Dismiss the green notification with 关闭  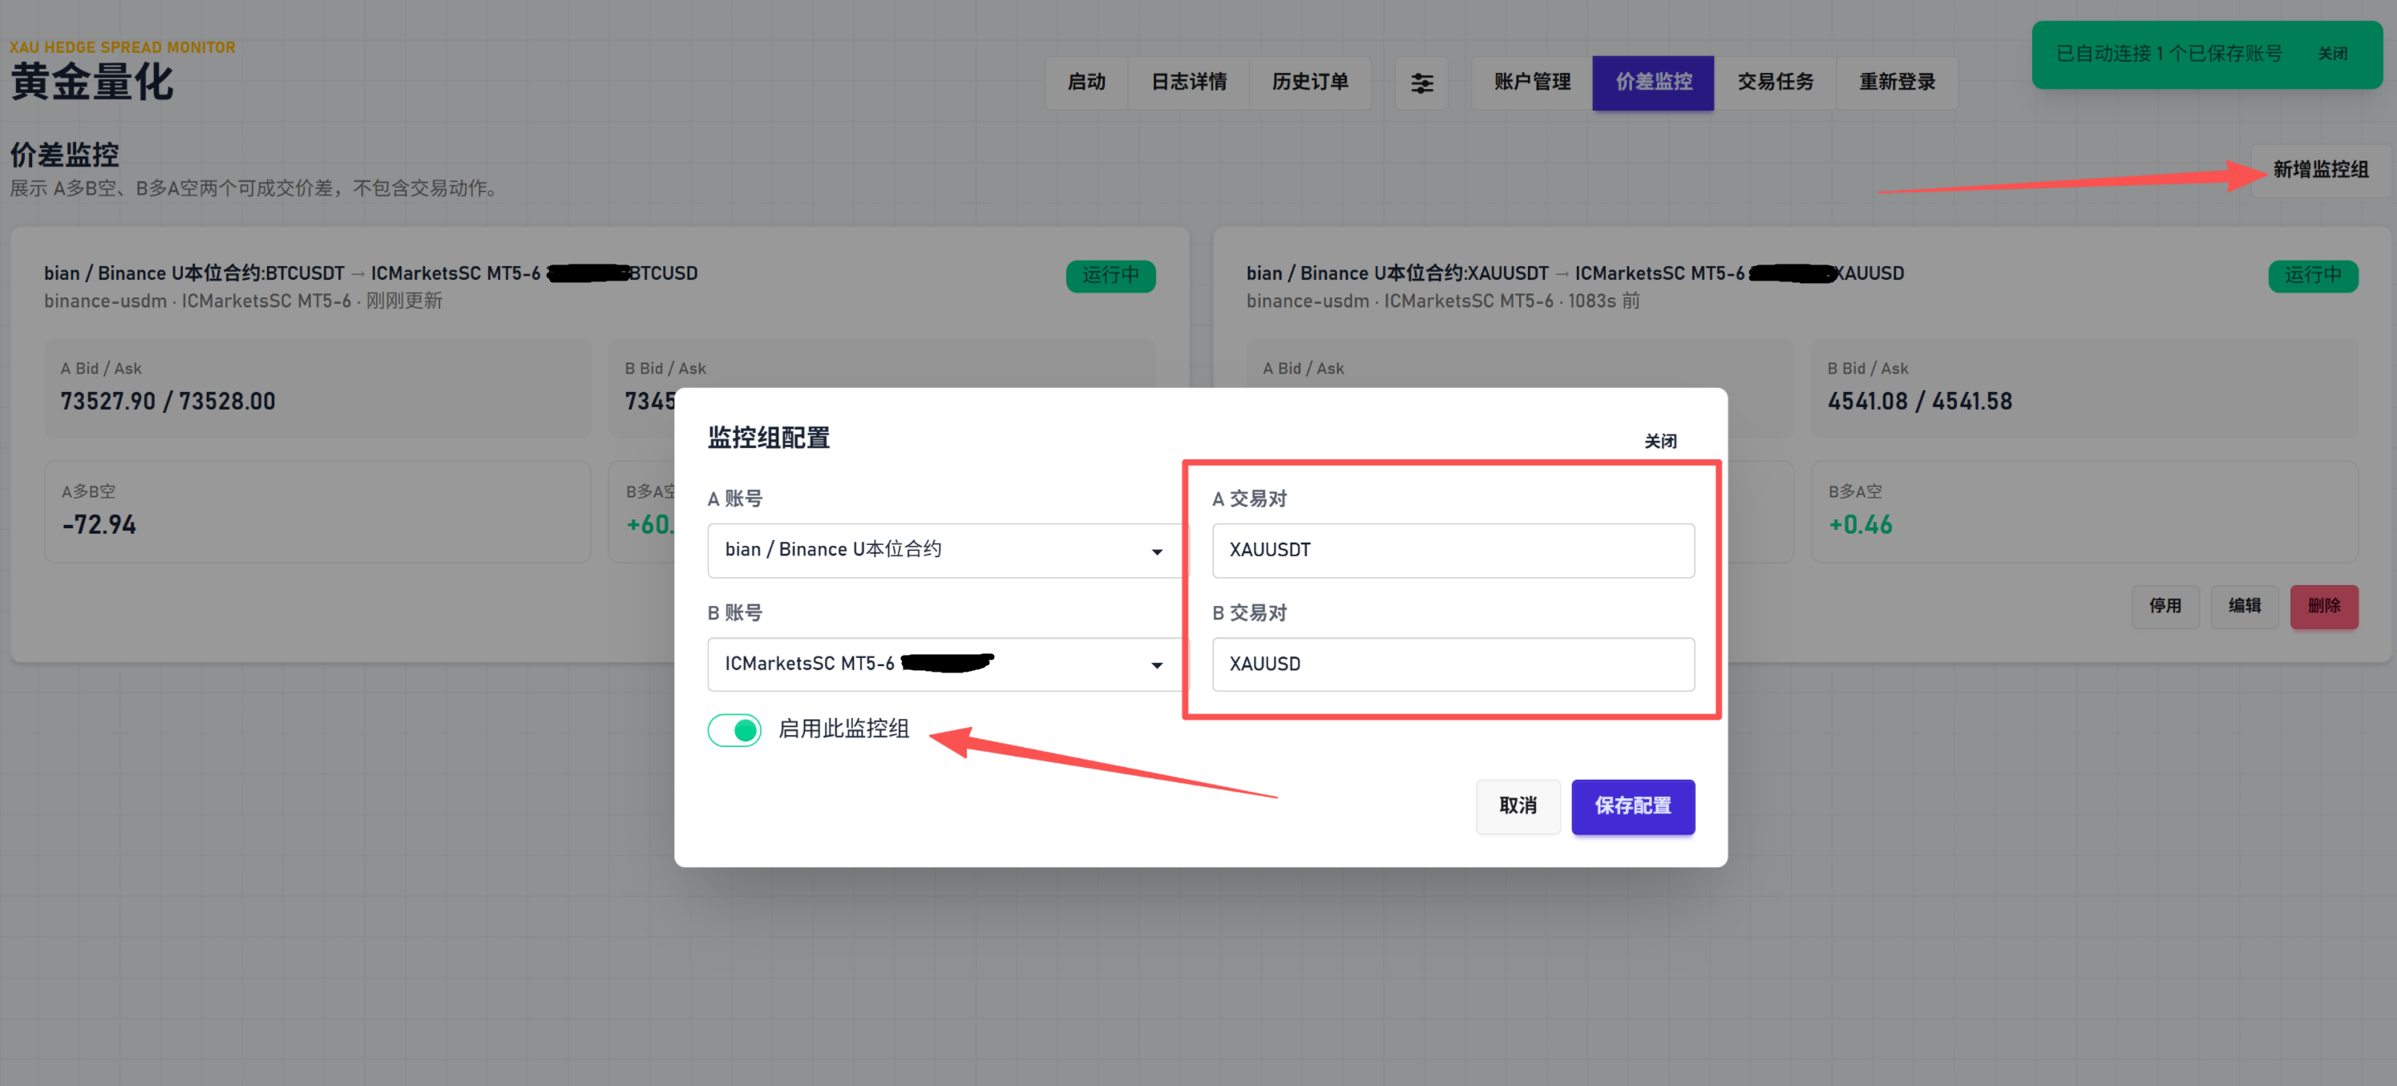(x=2332, y=54)
